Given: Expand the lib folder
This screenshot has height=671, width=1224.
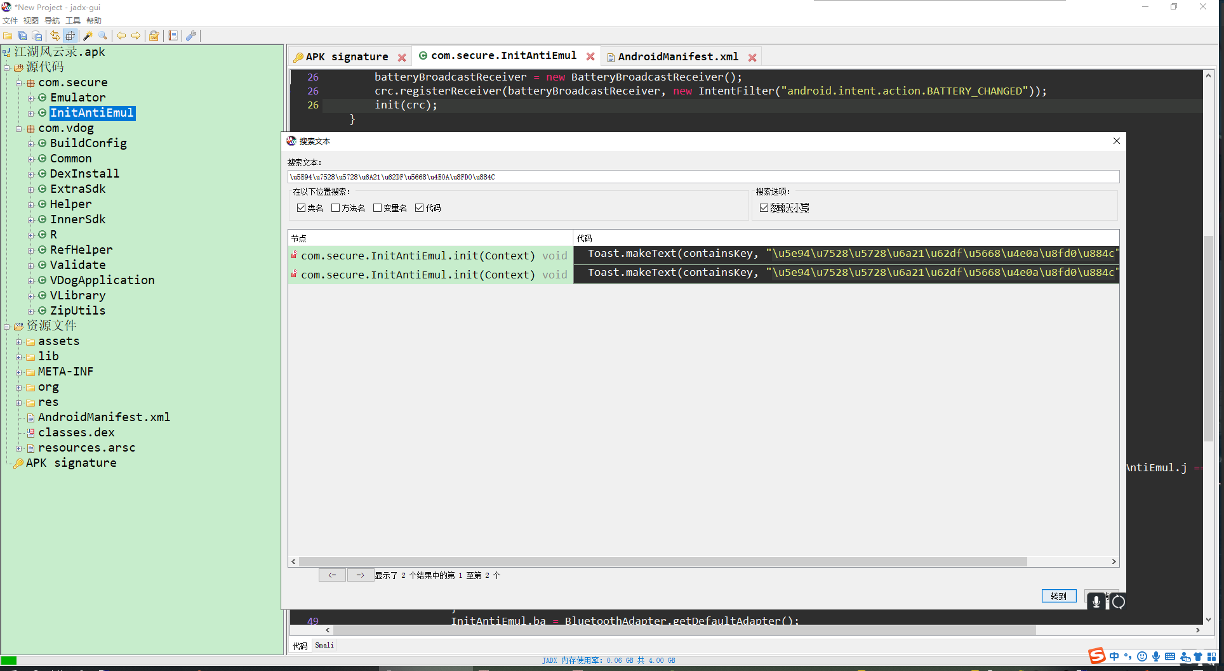Looking at the screenshot, I should (x=19, y=357).
